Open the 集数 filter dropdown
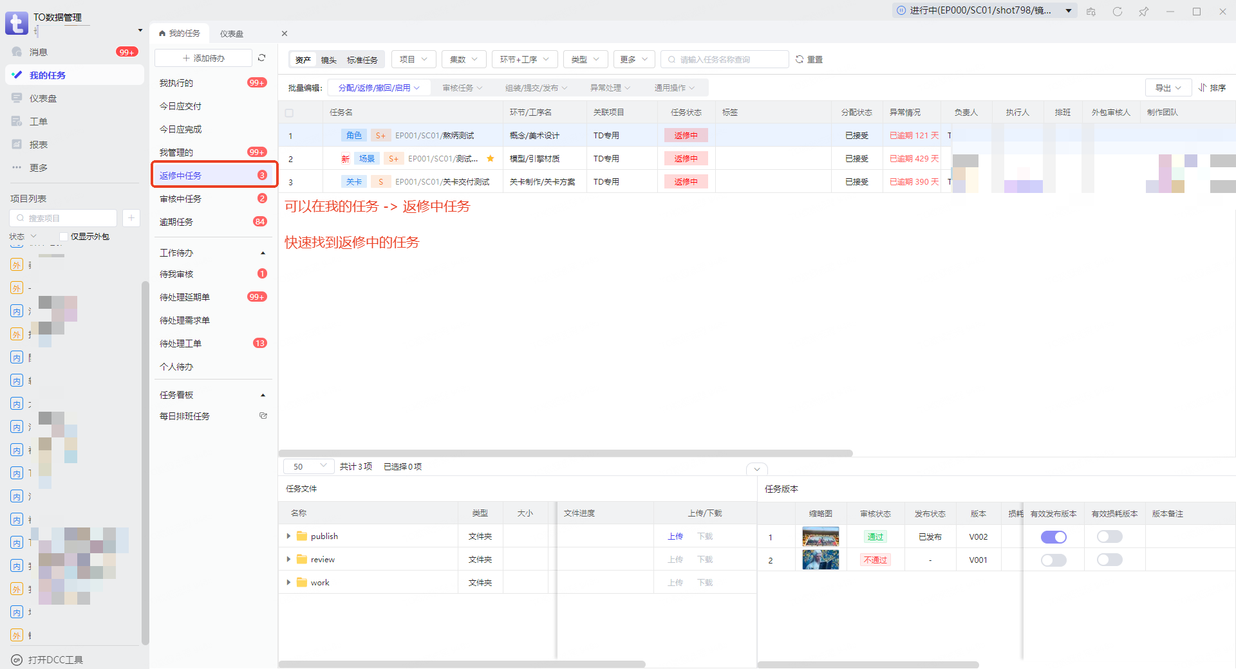This screenshot has width=1236, height=669. click(464, 59)
